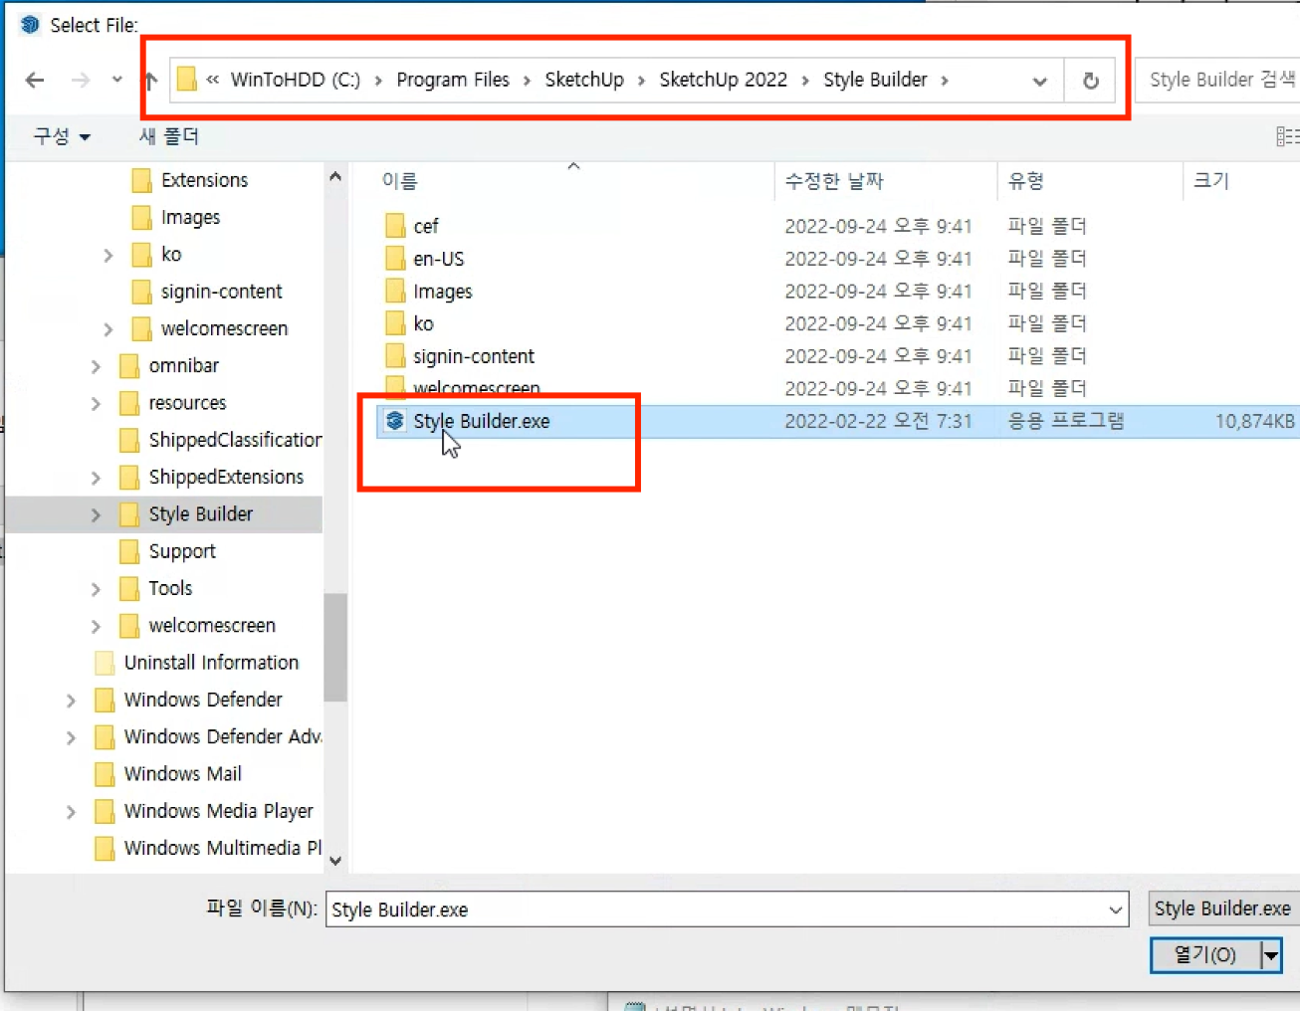The image size is (1300, 1011).
Task: Select WinToHDD (C:) in the path
Action: click(296, 80)
